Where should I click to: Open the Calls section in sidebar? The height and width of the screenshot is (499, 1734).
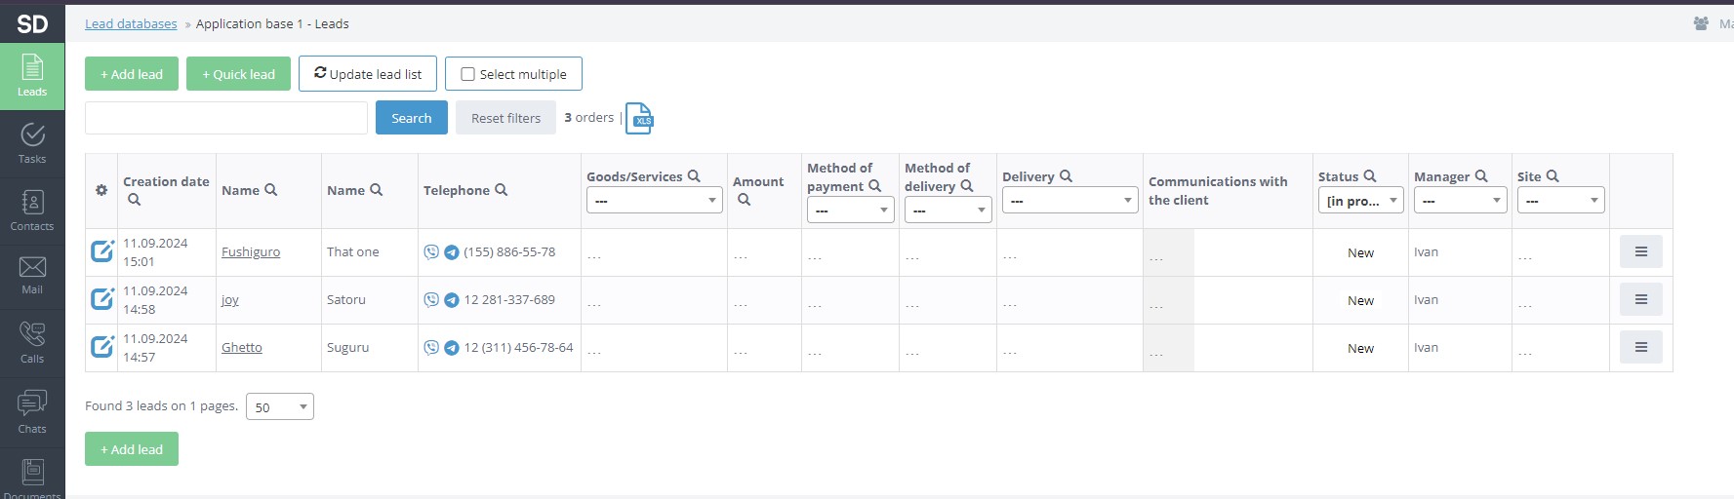click(x=32, y=342)
